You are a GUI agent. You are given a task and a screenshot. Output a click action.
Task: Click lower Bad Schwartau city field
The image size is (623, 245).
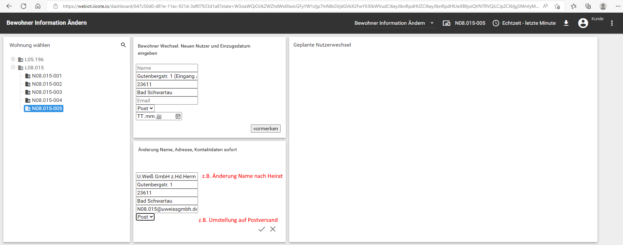[x=167, y=201]
